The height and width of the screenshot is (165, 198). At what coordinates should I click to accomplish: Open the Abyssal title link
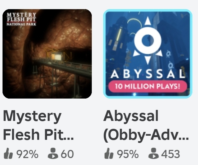(146, 125)
